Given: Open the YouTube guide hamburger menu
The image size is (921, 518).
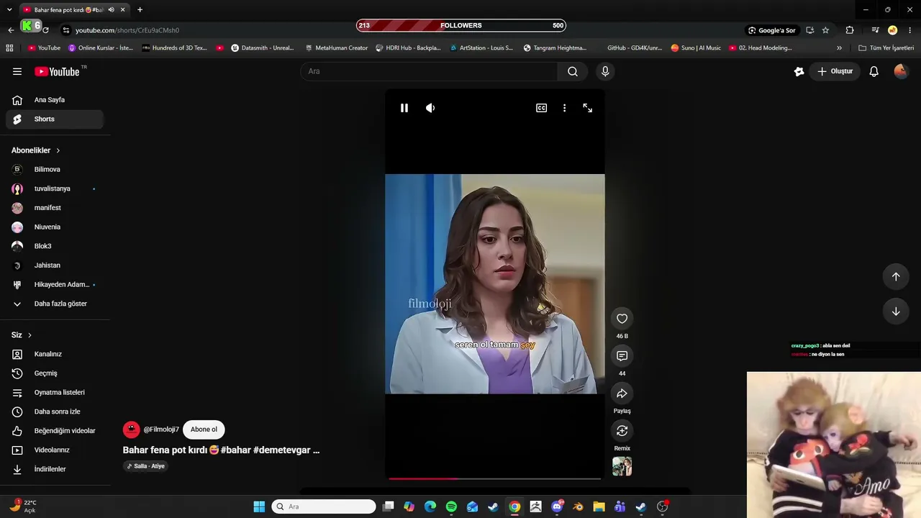Looking at the screenshot, I should (x=17, y=71).
